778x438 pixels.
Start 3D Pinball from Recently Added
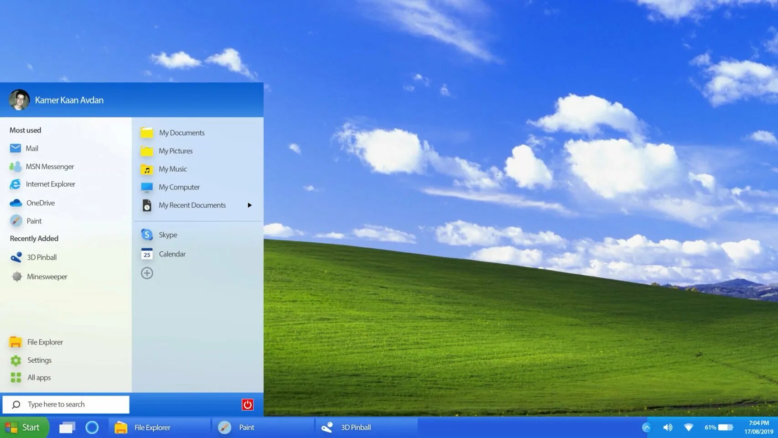click(x=41, y=257)
